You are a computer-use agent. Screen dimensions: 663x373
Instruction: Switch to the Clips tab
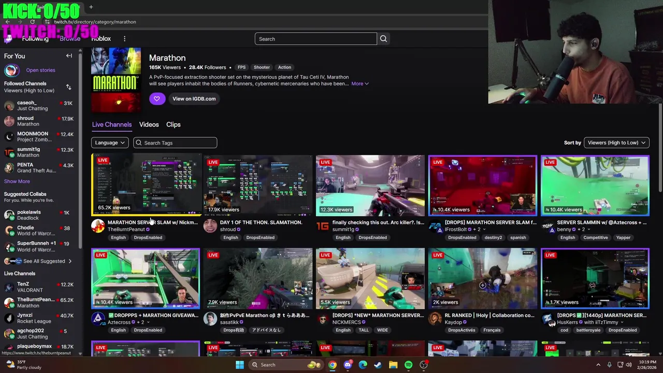tap(174, 124)
